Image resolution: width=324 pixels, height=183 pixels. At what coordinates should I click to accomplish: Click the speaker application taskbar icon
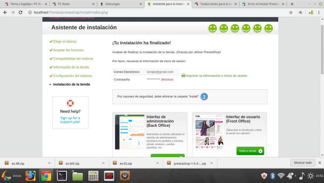click(x=125, y=176)
